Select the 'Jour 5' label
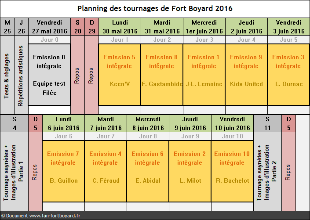Viewport: 310px width, 220px height. 288,40
